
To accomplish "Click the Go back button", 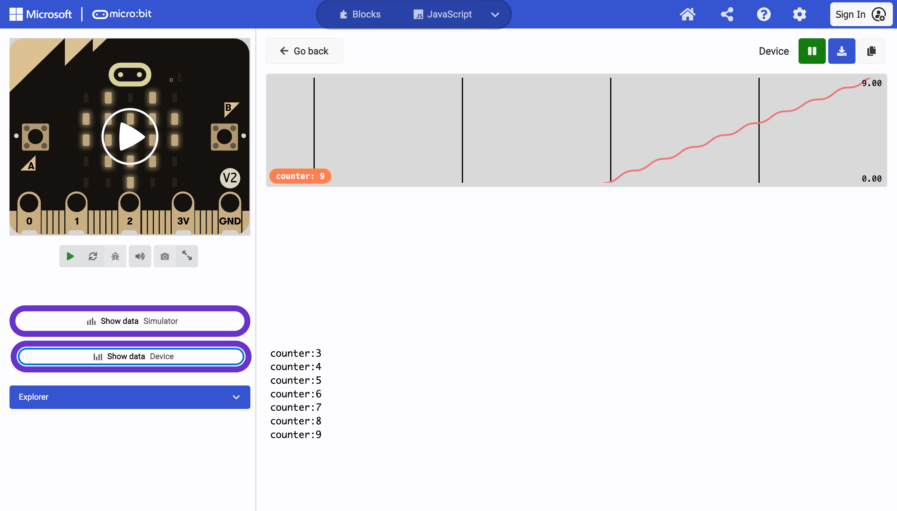I will click(304, 51).
